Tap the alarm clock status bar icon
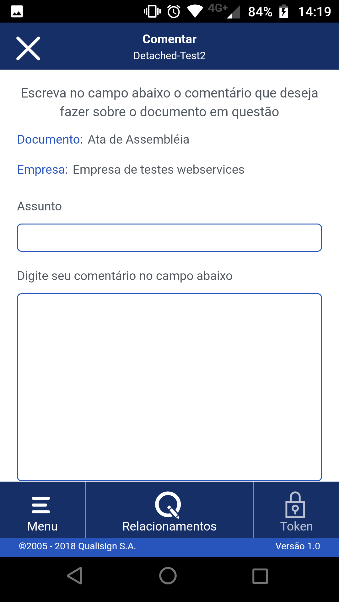This screenshot has height=602, width=339. [174, 11]
